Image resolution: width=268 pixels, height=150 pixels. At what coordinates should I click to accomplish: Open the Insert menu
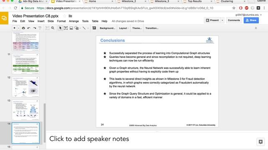[41, 21]
